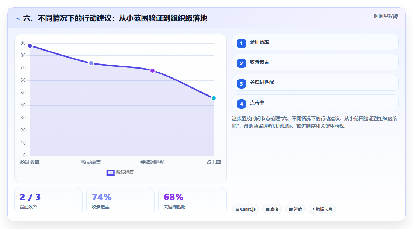Click the 收录覆盖 label under 74%
This screenshot has height=229, width=413.
tap(100, 207)
